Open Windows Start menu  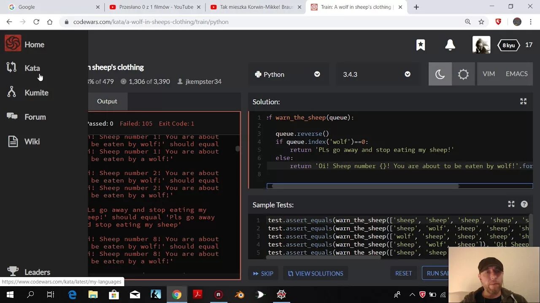10,295
